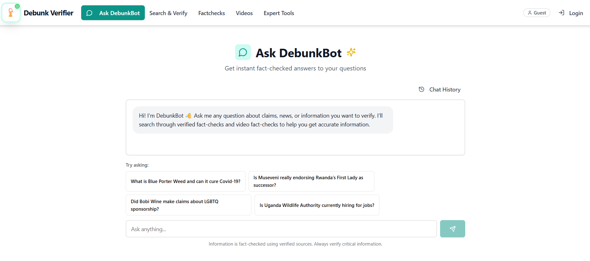Navigate to Expert Tools
The width and height of the screenshot is (590, 261).
point(279,13)
